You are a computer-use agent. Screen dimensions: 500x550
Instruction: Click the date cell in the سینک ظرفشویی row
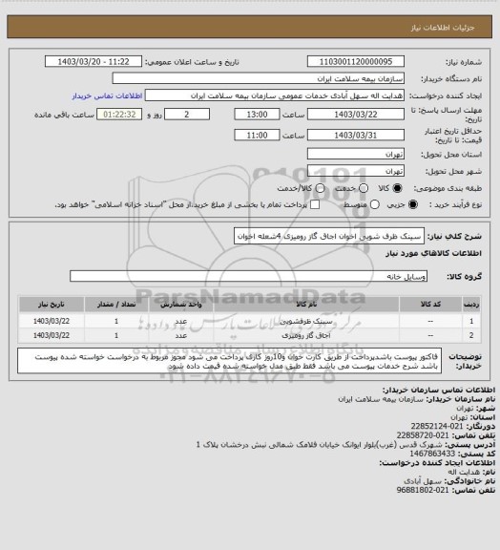pyautogui.click(x=52, y=321)
